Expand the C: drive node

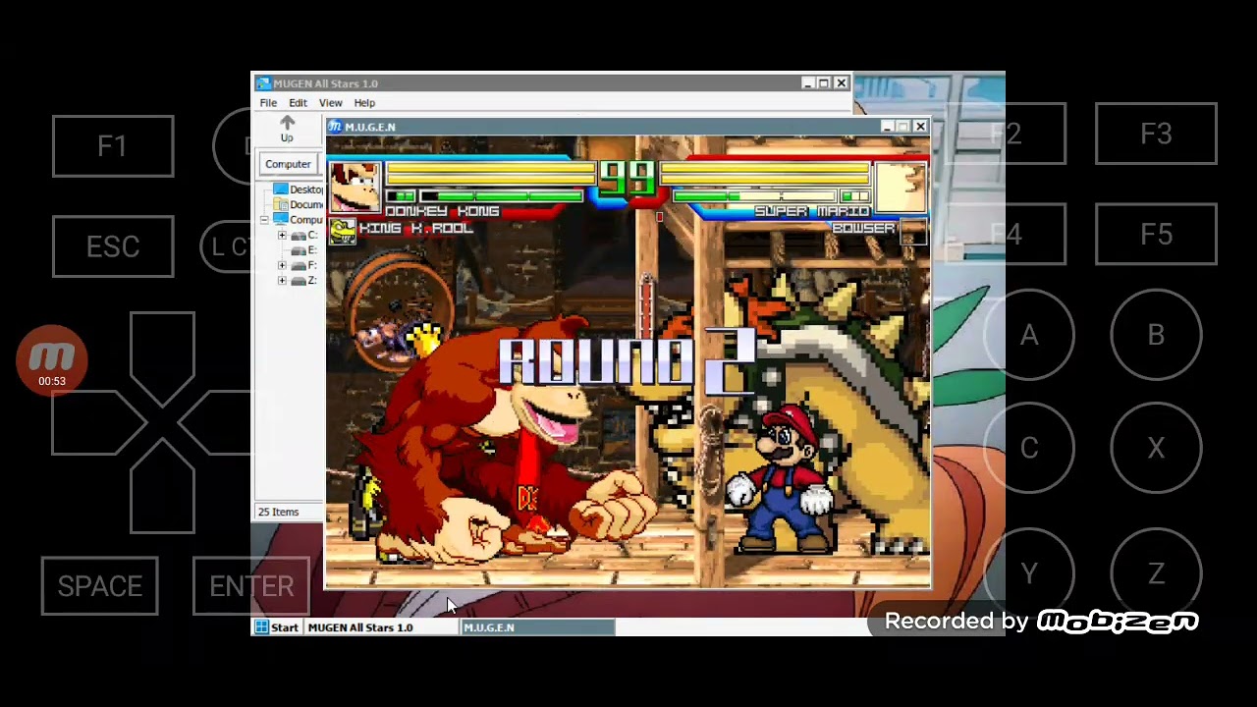point(283,236)
